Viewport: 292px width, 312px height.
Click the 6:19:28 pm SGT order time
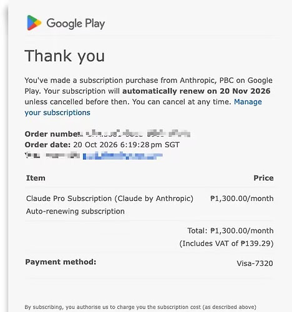(x=150, y=145)
